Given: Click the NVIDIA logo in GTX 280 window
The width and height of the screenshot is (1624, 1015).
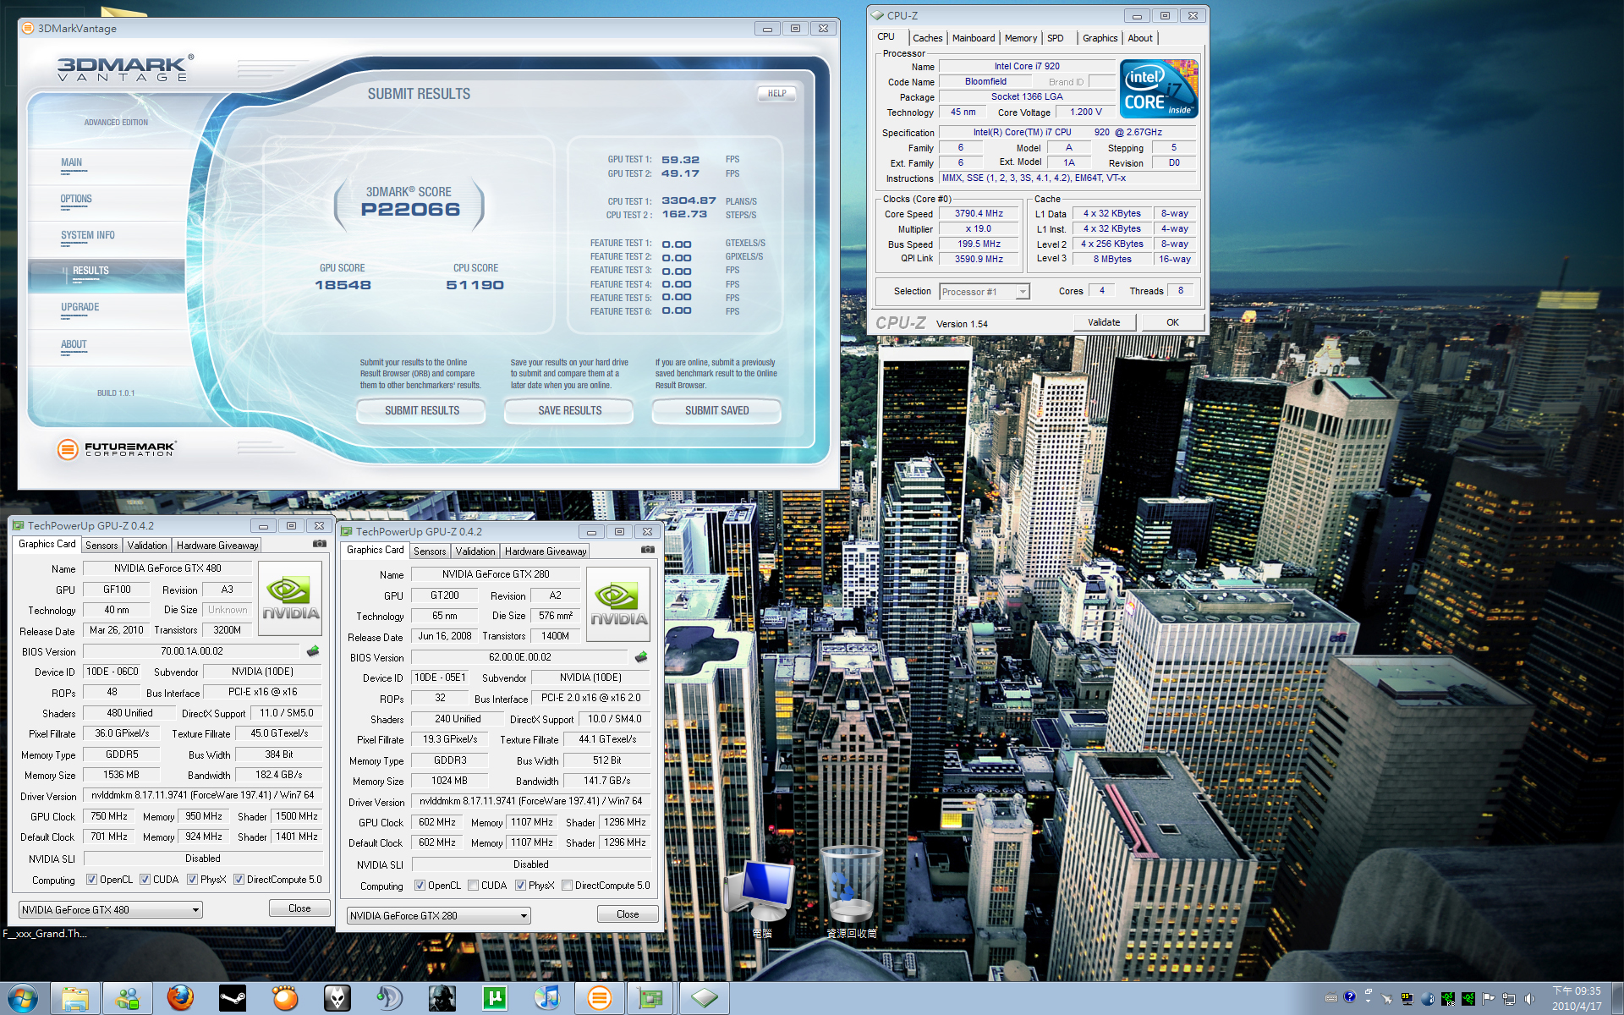Looking at the screenshot, I should point(618,604).
